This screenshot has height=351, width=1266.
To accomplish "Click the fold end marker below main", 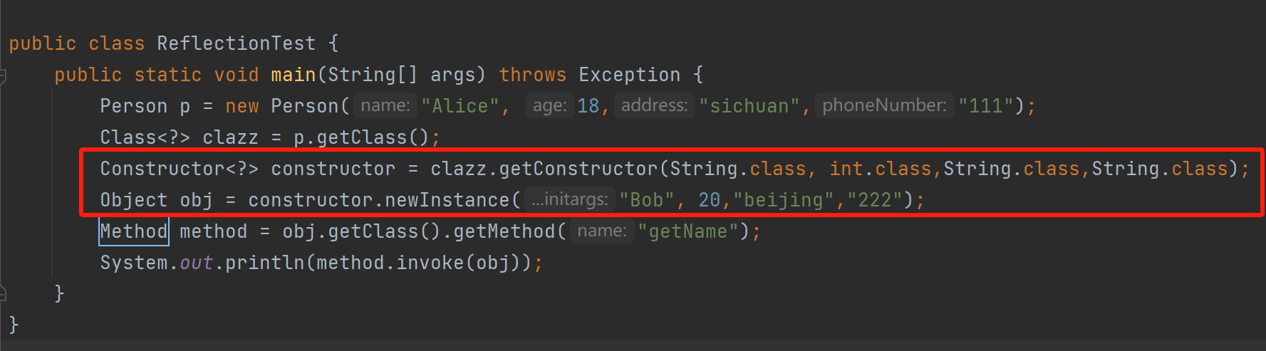I will [3, 293].
